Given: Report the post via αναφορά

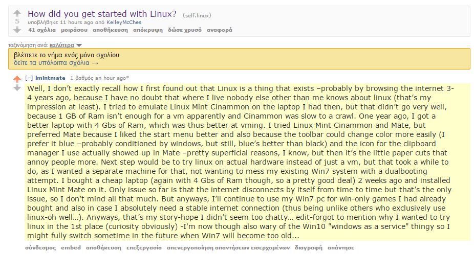Looking at the screenshot, I should [x=220, y=30].
